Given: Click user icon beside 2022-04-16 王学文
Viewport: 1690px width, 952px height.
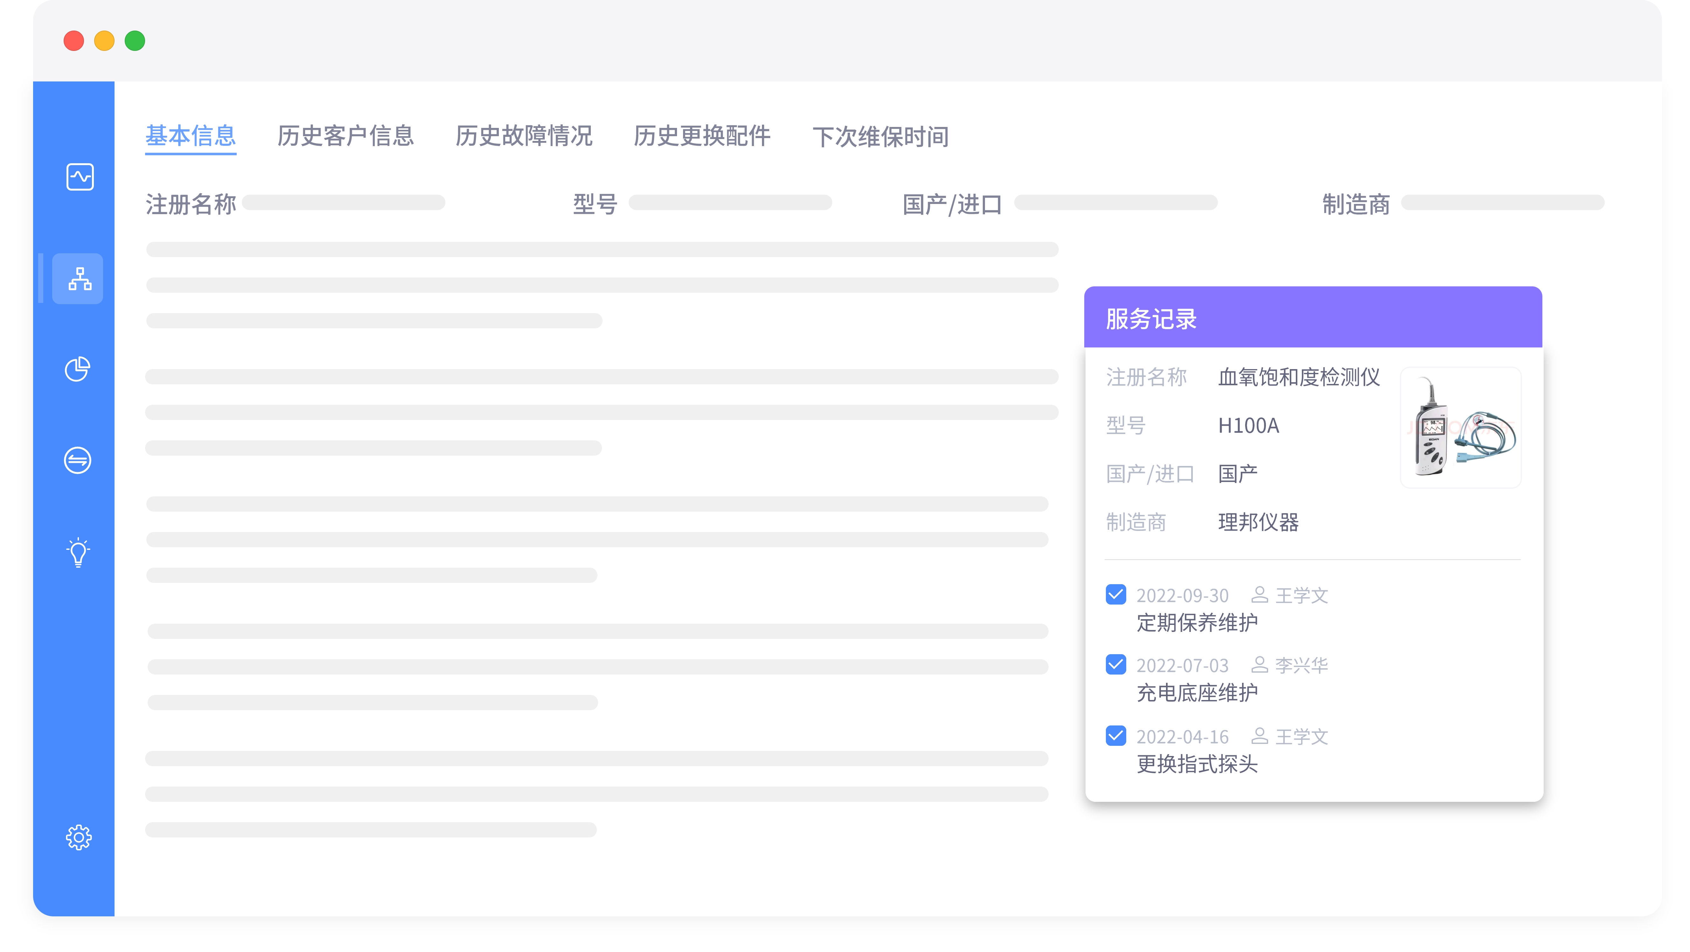Looking at the screenshot, I should (1259, 736).
